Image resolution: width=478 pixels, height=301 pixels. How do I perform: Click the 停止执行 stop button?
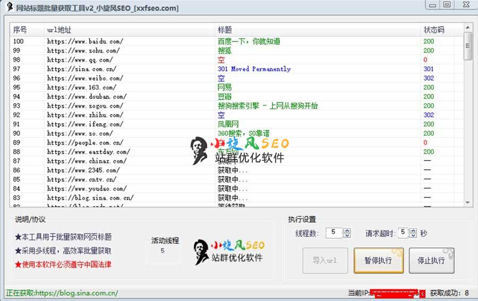pyautogui.click(x=431, y=261)
